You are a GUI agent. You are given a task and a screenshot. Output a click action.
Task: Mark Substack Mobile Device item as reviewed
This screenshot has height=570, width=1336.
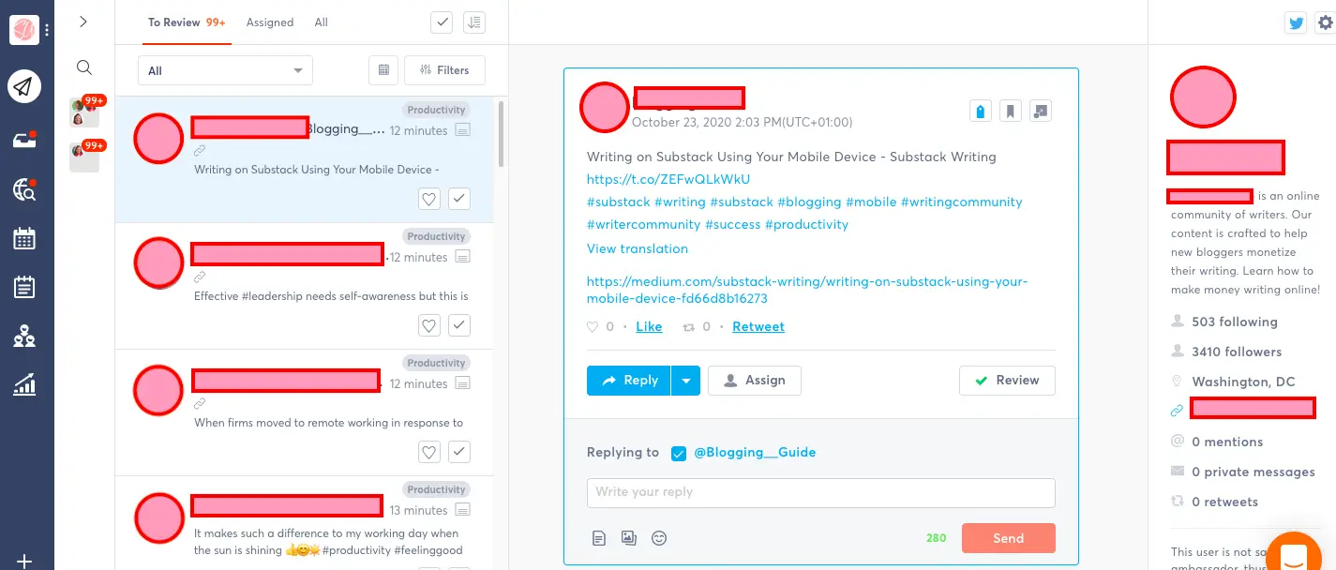tap(459, 199)
